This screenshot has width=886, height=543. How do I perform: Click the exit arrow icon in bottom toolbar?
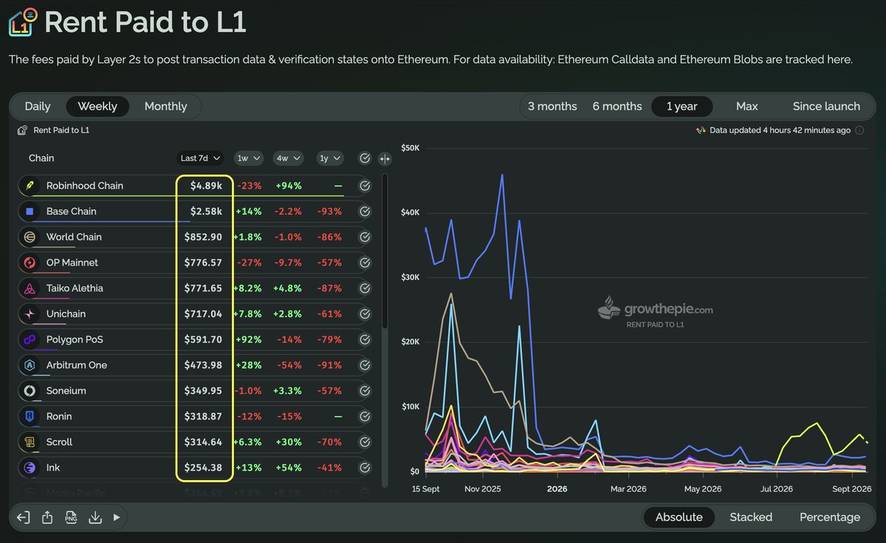23,517
